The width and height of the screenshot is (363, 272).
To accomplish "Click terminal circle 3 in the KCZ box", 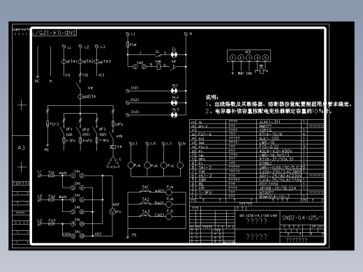I will pyautogui.click(x=249, y=58).
